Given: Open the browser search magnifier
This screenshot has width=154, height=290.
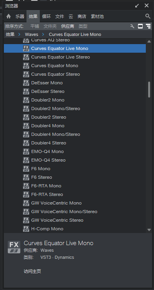Looking at the screenshot, I should click(x=148, y=16).
